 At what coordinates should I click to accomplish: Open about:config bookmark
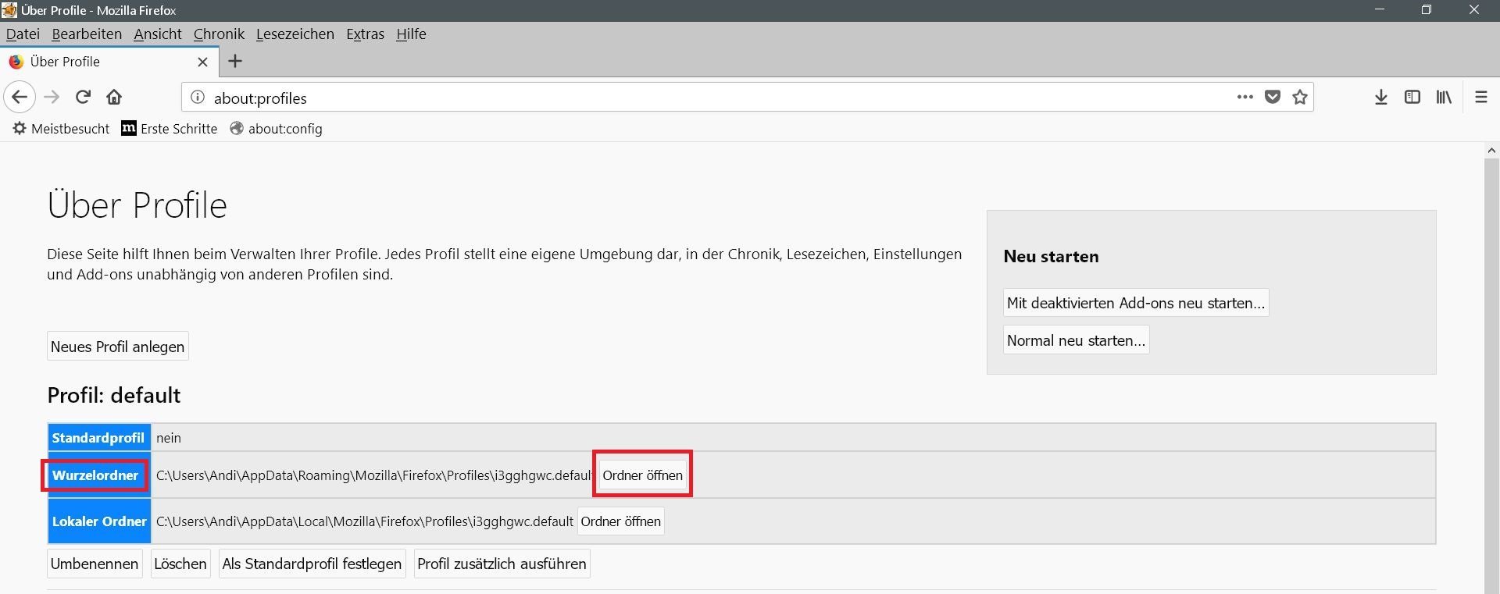276,129
